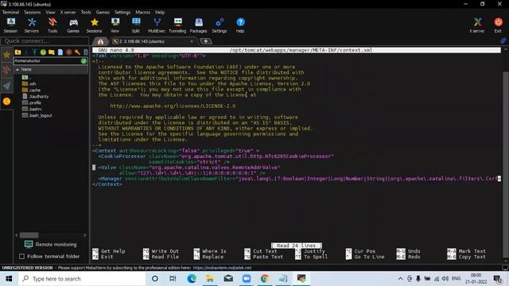Select the .bashrc file
Viewport: 509px width, 286px height.
click(x=32, y=109)
